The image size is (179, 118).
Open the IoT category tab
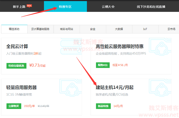click(145, 29)
